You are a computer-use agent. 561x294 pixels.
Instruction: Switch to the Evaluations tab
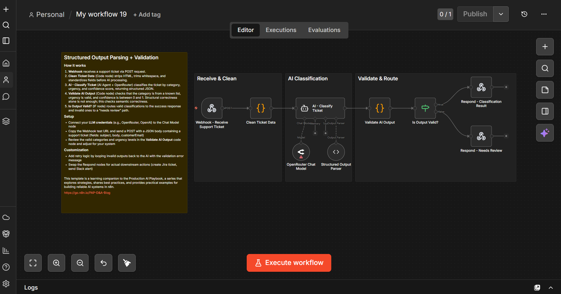point(324,30)
